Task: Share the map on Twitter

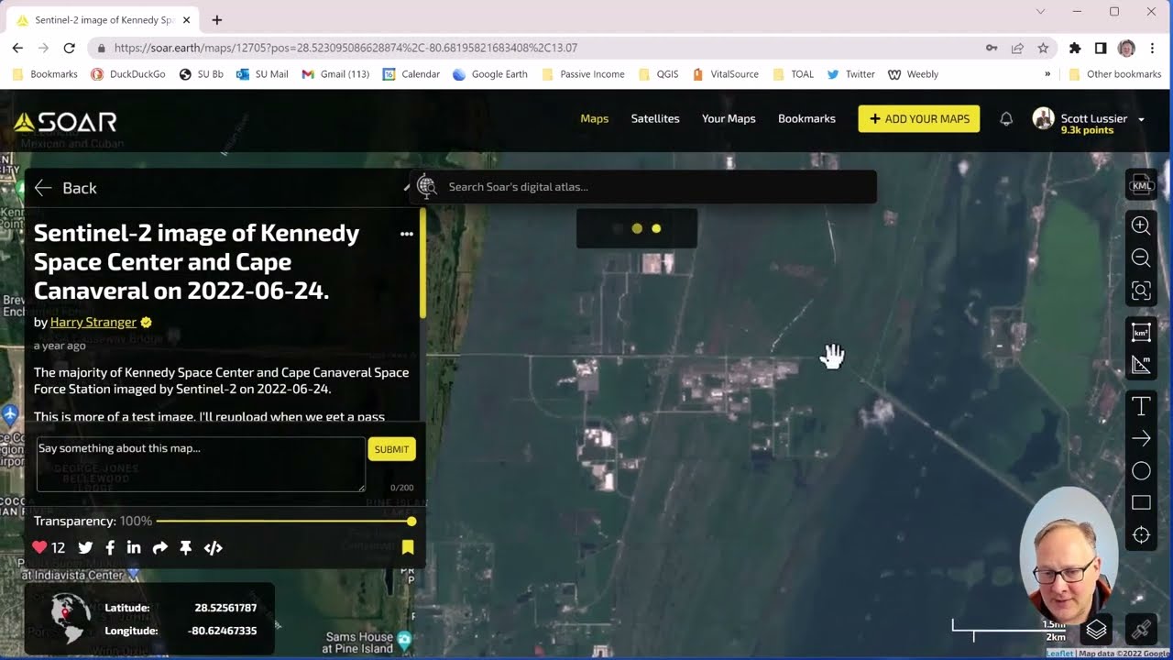Action: click(x=85, y=547)
